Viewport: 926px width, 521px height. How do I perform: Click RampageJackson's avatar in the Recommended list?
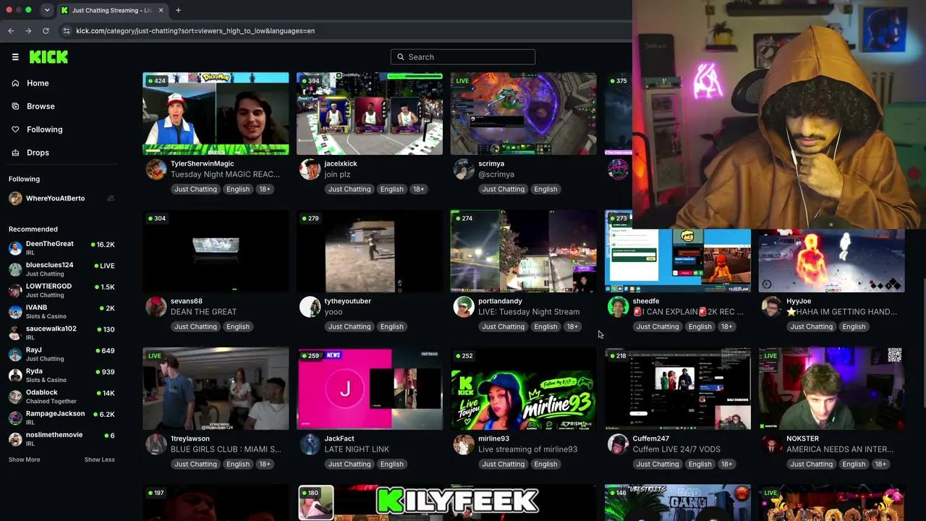click(x=15, y=418)
